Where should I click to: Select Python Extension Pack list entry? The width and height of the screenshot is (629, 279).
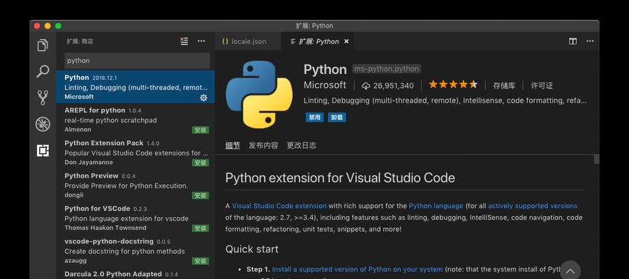[x=135, y=152]
